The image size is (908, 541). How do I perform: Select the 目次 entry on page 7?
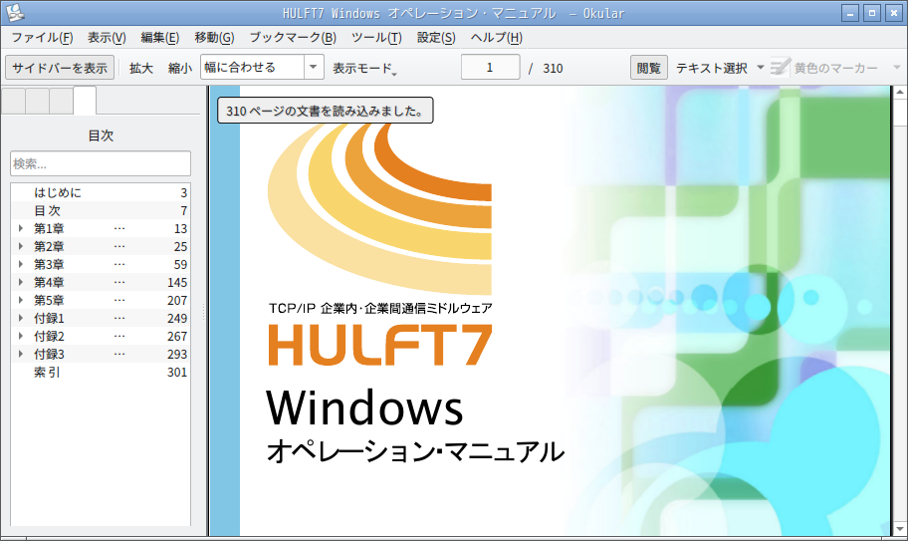coord(101,210)
